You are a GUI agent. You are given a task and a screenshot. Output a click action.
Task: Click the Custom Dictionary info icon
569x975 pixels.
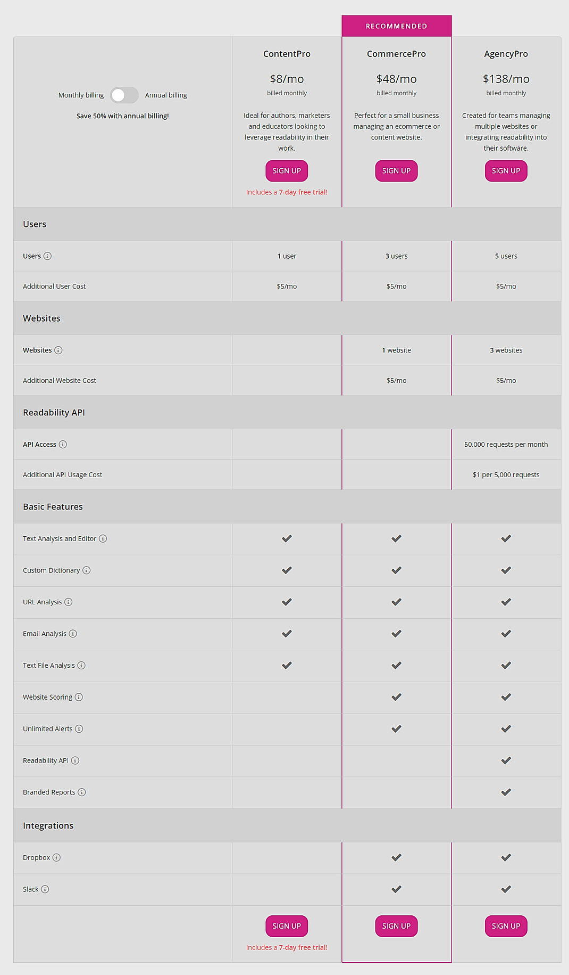[86, 570]
